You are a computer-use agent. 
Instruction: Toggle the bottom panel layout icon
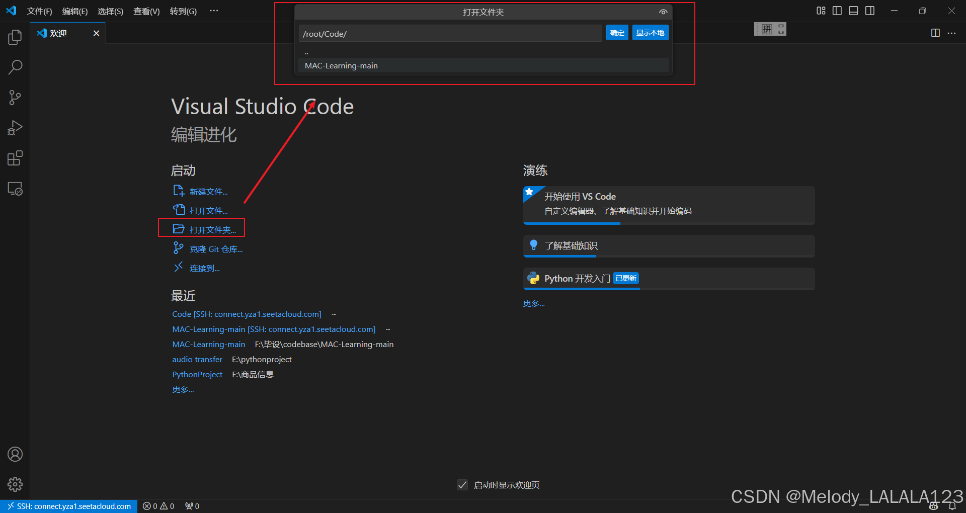(x=853, y=11)
